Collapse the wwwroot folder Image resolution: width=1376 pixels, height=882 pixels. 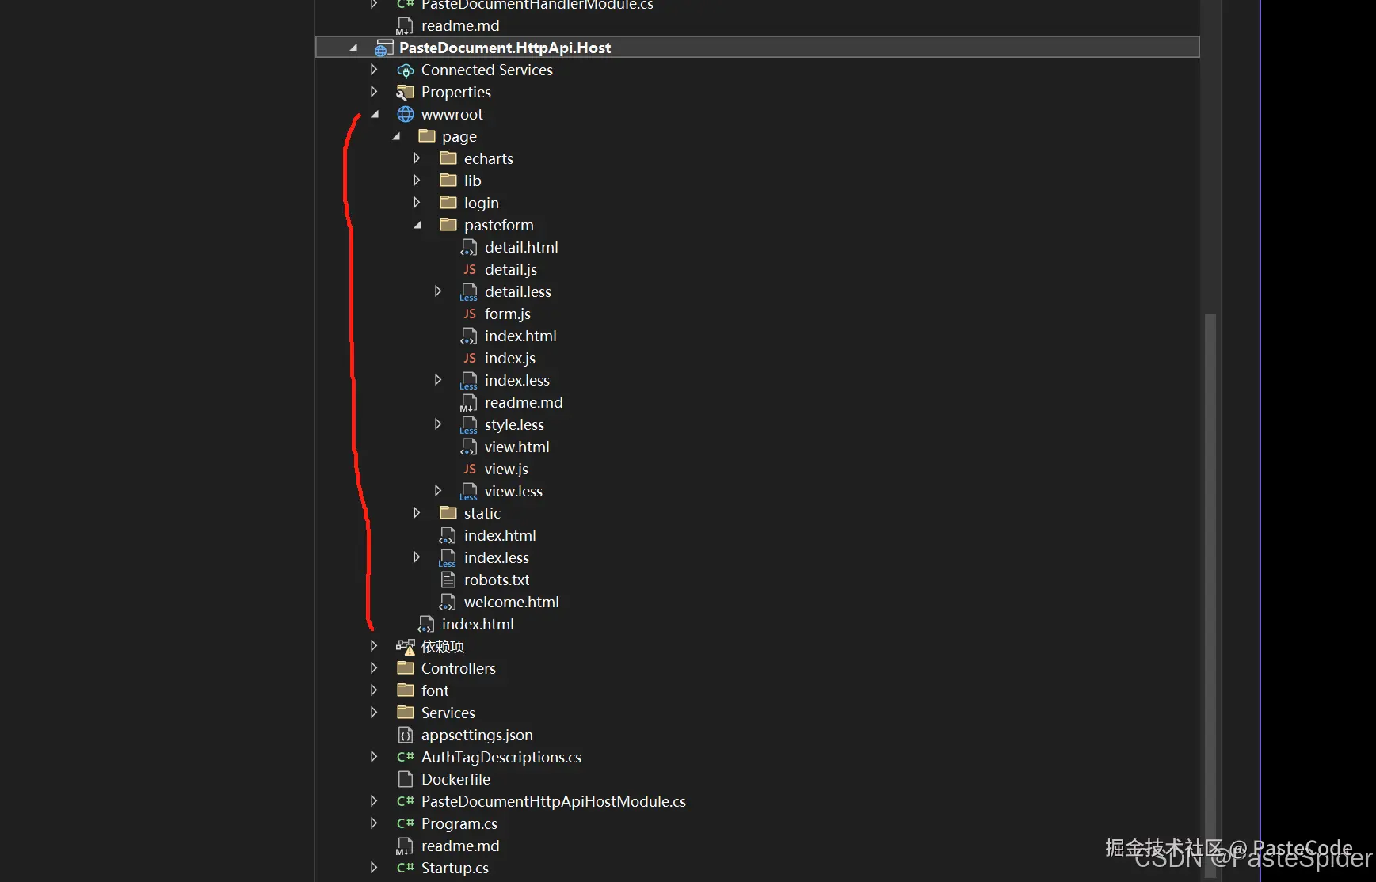(375, 115)
